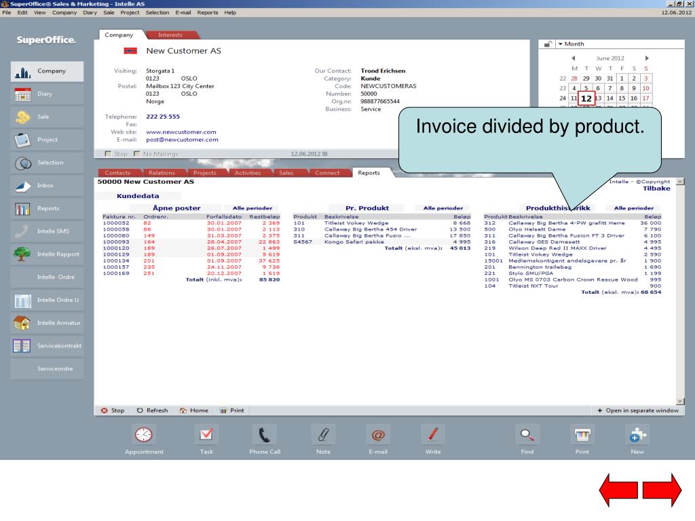The height and width of the screenshot is (521, 695).
Task: Open report in separate window
Action: tap(638, 410)
